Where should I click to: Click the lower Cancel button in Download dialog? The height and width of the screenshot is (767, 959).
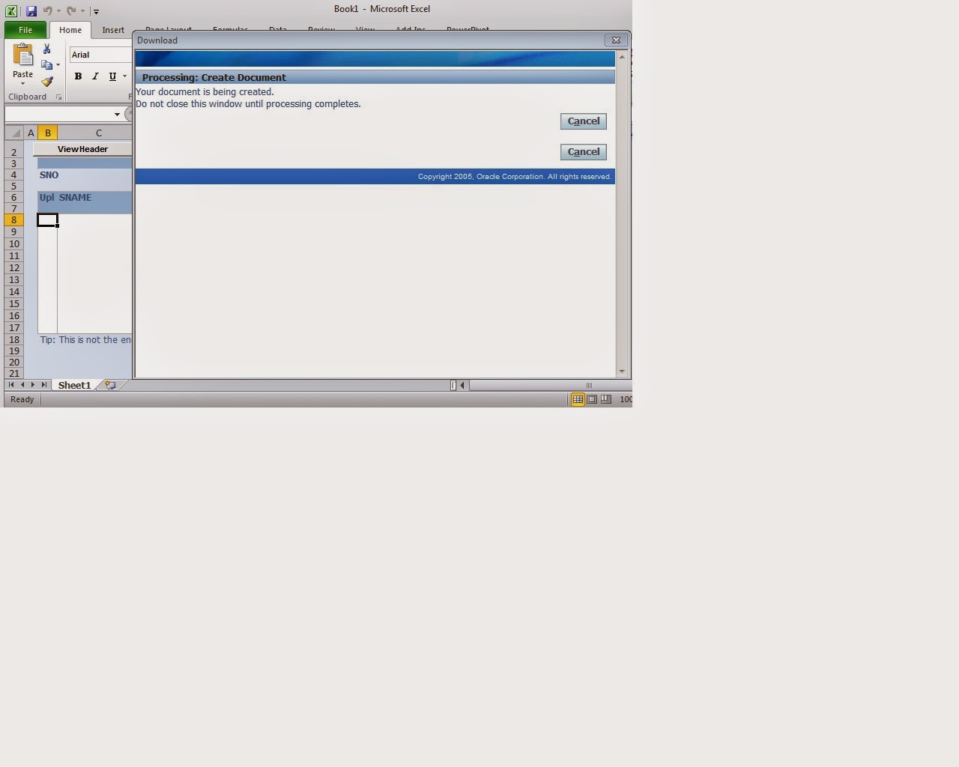coord(583,151)
